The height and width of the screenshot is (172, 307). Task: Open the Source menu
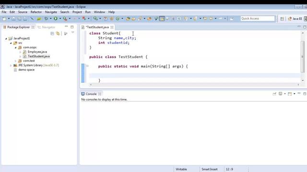tap(23, 12)
